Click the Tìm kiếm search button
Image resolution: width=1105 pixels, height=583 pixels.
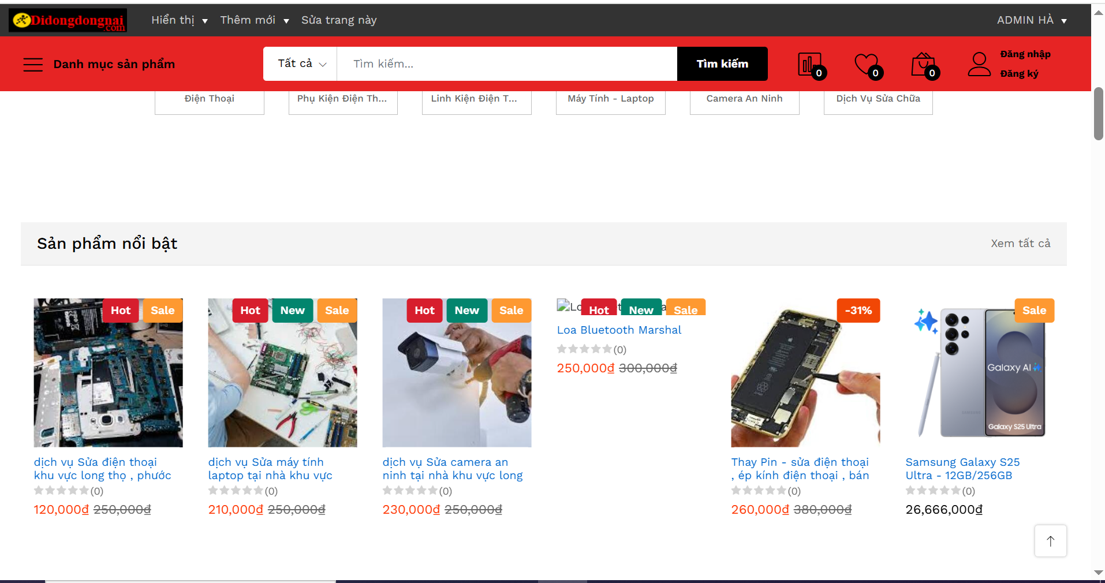click(722, 63)
